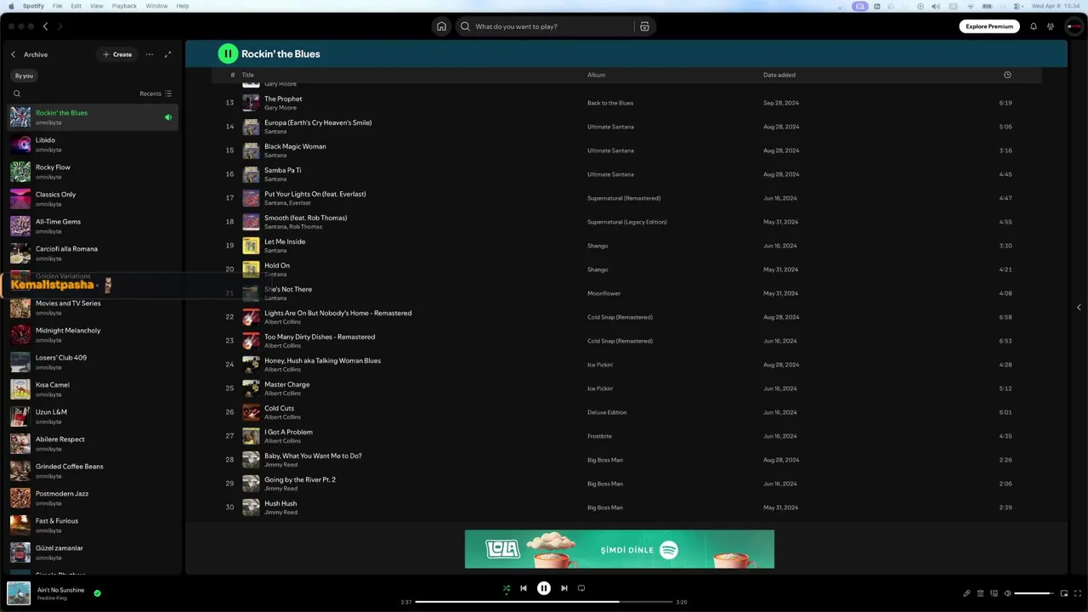Image resolution: width=1088 pixels, height=612 pixels.
Task: Open the File menu
Action: (57, 6)
